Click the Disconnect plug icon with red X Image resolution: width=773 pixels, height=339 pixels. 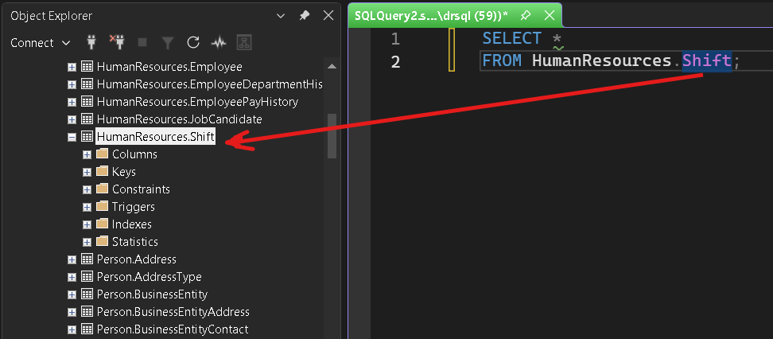[117, 43]
